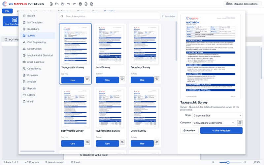Preview Boundary Survey card via eye icon
The height and width of the screenshot is (165, 264).
point(157,79)
